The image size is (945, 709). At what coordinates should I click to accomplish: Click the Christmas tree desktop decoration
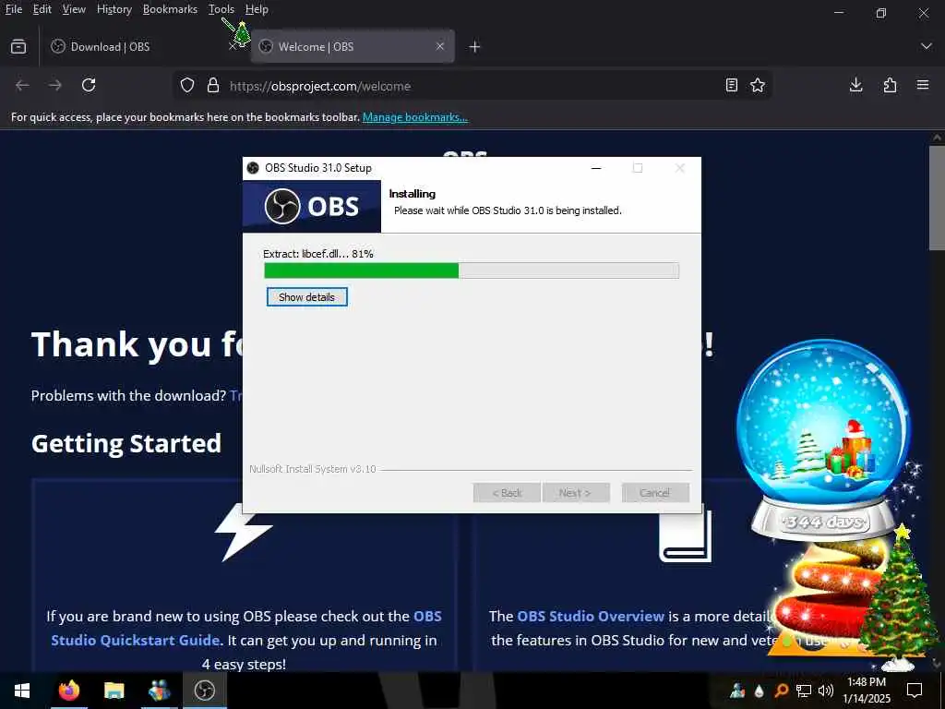(x=902, y=597)
